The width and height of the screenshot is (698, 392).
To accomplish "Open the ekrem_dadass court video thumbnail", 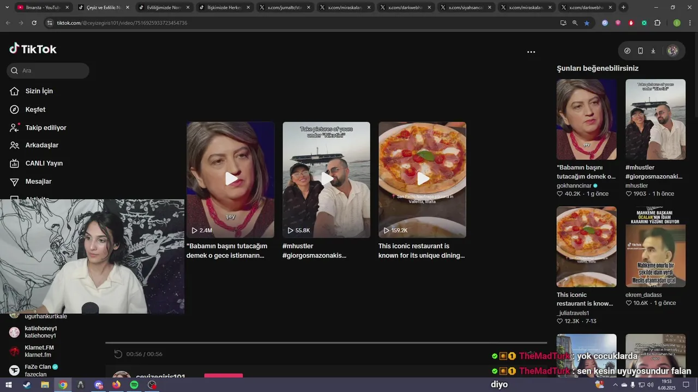I will pos(655,247).
